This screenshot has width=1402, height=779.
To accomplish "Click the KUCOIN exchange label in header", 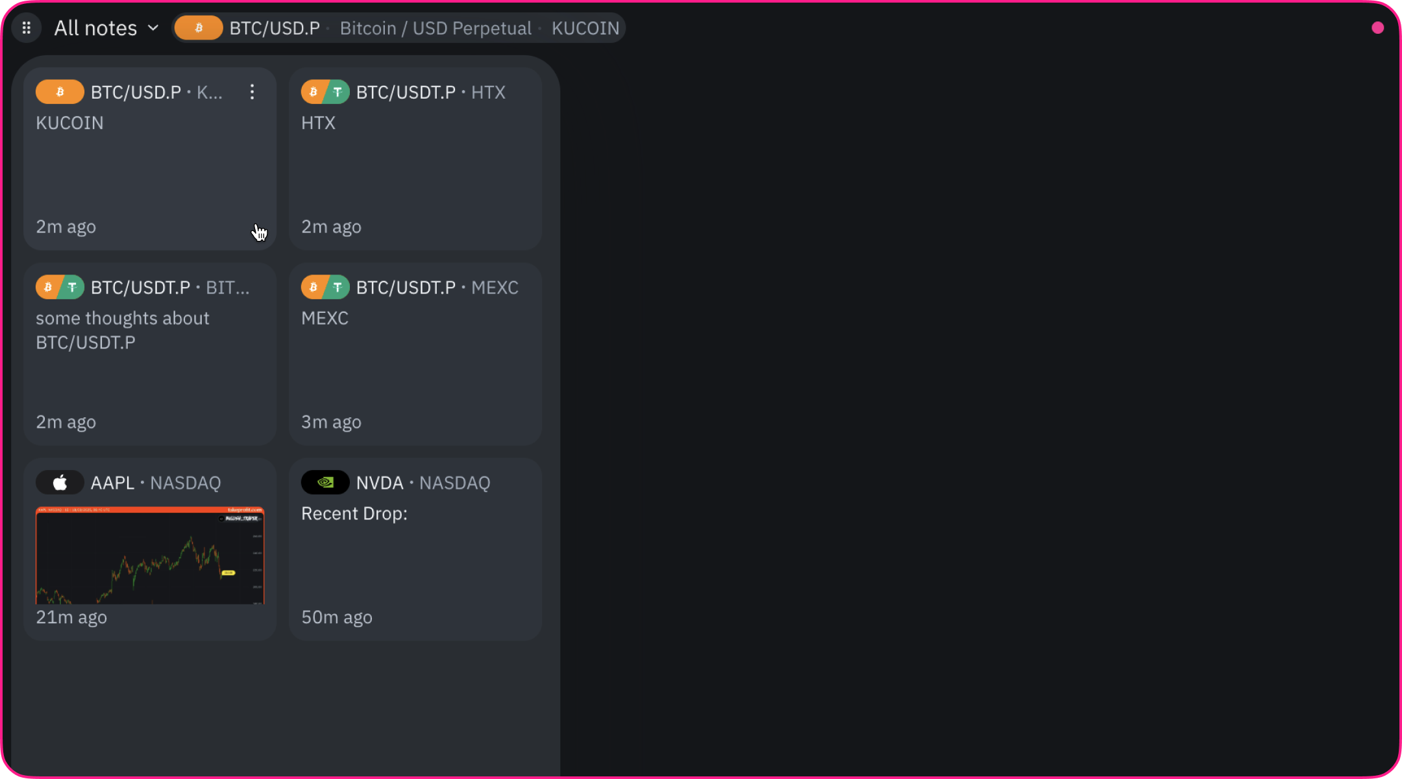I will [x=585, y=28].
